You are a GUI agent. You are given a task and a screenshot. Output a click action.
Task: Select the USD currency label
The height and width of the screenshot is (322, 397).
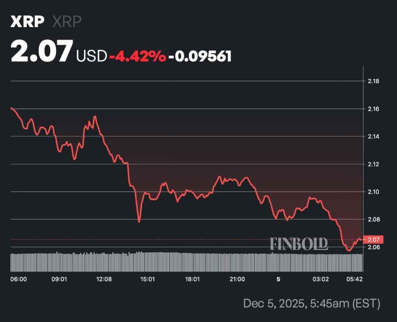(91, 56)
